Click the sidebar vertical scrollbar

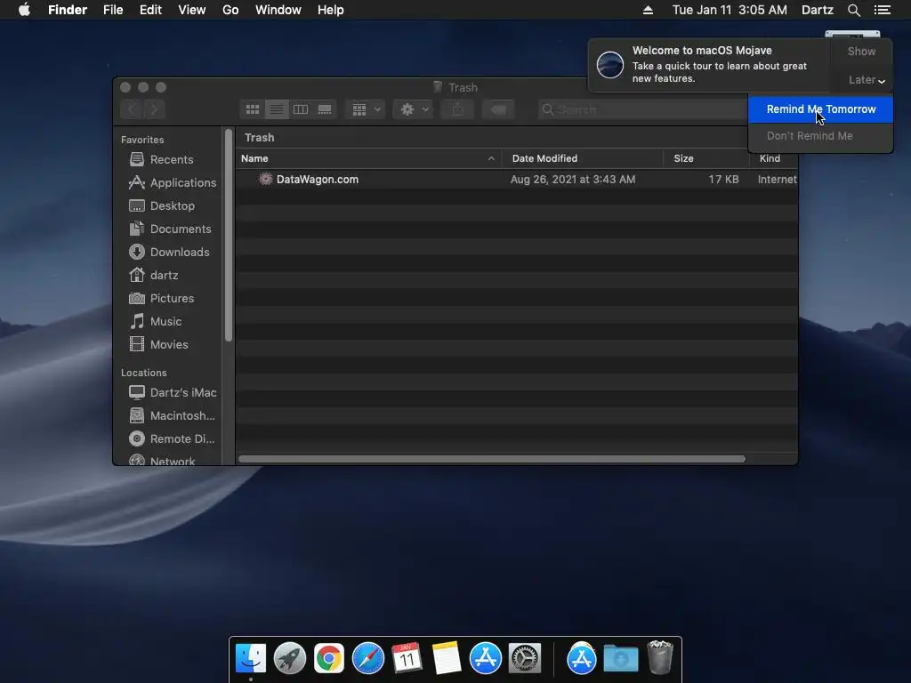click(x=229, y=235)
